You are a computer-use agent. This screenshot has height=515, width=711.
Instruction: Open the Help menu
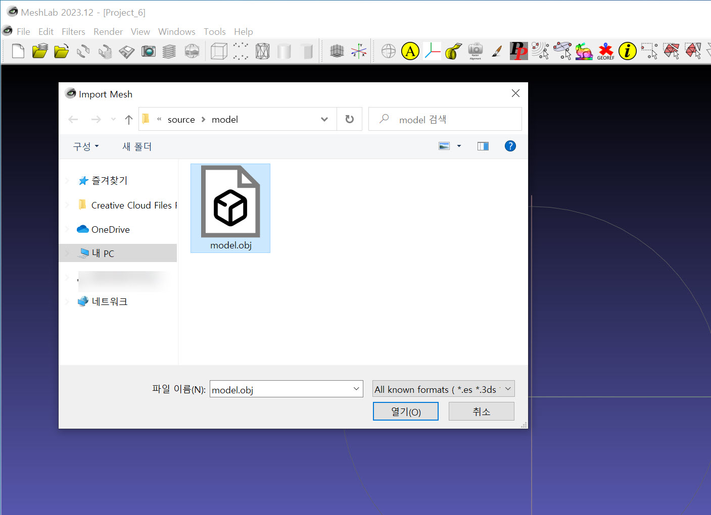(x=243, y=31)
